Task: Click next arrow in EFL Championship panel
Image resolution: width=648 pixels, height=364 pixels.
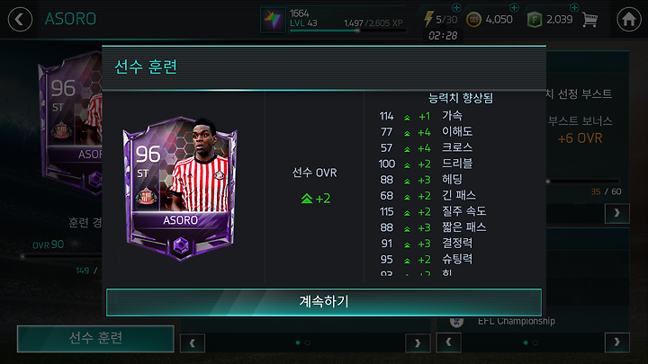Action: coord(617,342)
